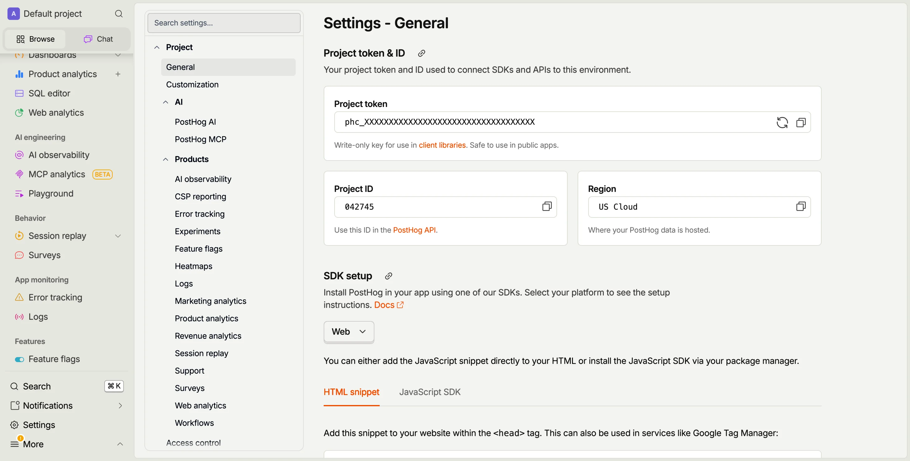Click the Session replay play icon
Image resolution: width=910 pixels, height=461 pixels.
tap(19, 235)
